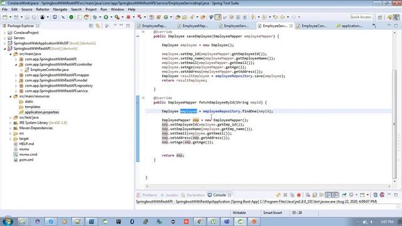This screenshot has width=402, height=226.
Task: Open the Source menu
Action: (26, 9)
